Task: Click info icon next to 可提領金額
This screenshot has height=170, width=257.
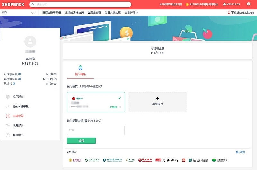Action: (20, 74)
